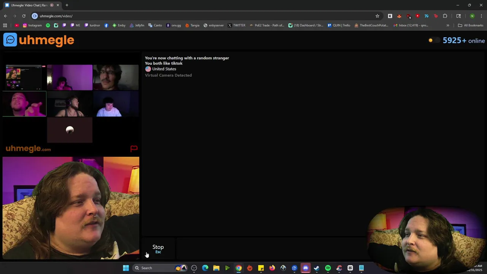Click the taskbar Search box
The width and height of the screenshot is (487, 274).
click(160, 268)
